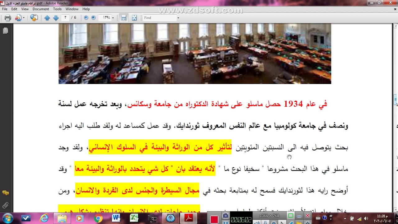This screenshot has height=224, width=398.
Task: Click inside the Find search box
Action: (160, 18)
